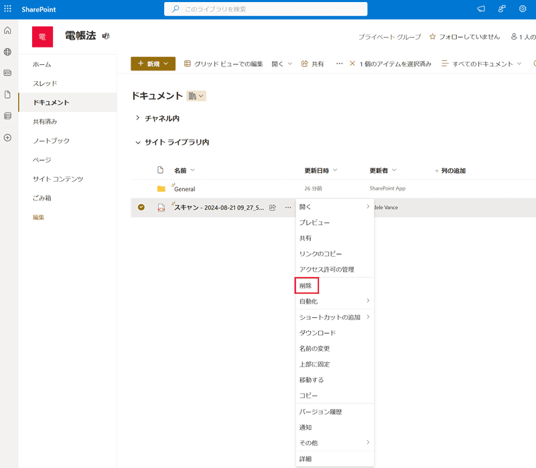Expand the チャネル内 section

(138, 118)
